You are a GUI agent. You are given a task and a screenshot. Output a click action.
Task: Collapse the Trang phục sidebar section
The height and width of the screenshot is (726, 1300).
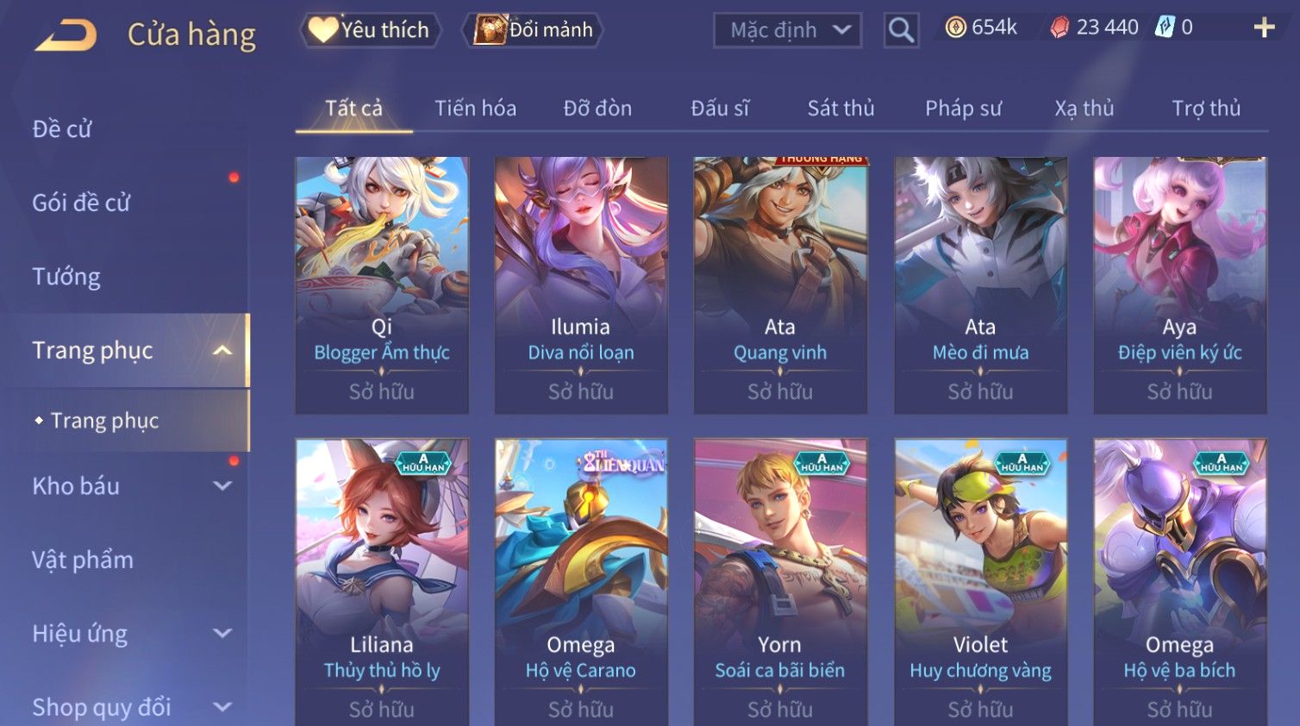coord(222,350)
